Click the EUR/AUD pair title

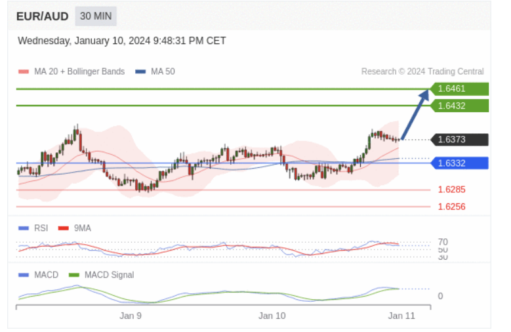43,16
